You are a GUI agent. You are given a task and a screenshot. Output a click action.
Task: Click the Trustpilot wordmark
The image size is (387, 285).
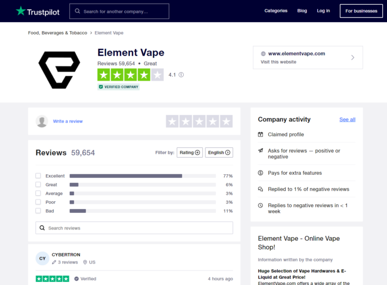[x=43, y=12]
